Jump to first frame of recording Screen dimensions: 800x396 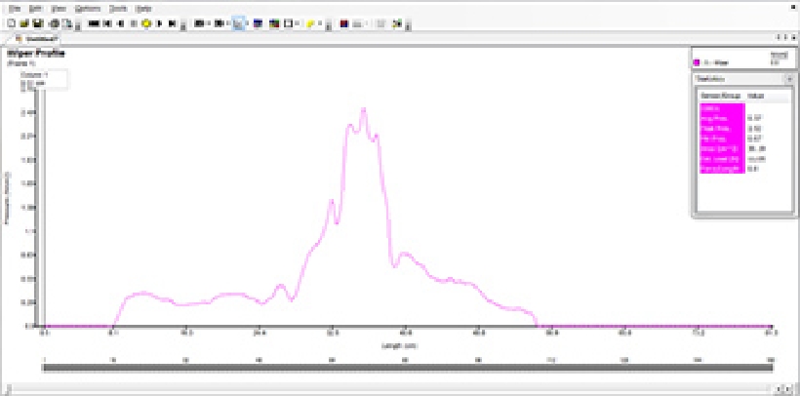pyautogui.click(x=95, y=22)
